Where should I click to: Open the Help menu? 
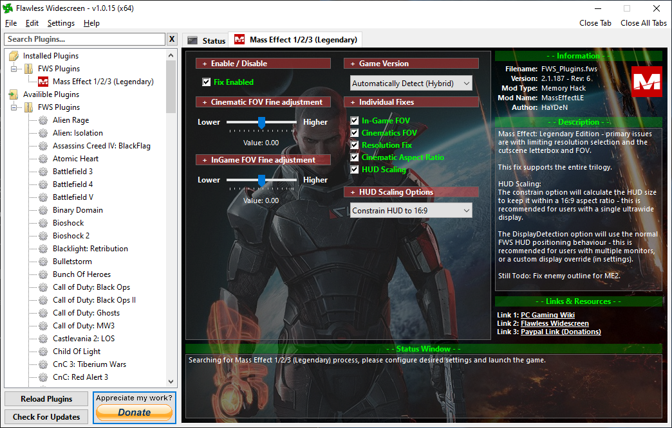click(91, 23)
